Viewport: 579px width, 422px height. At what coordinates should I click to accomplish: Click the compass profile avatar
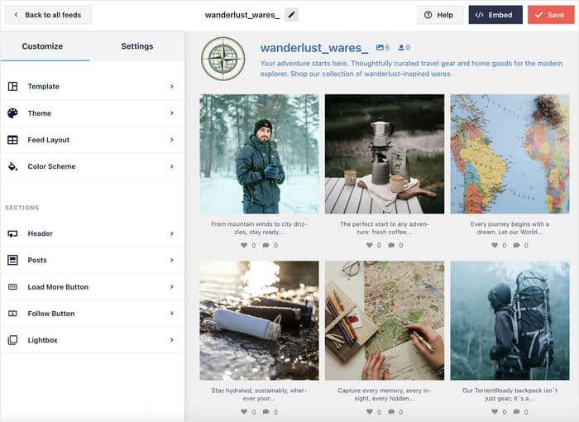223,59
